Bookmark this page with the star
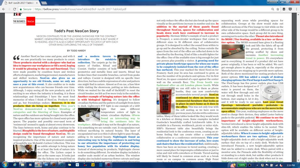300x168 pixels. point(278,9)
